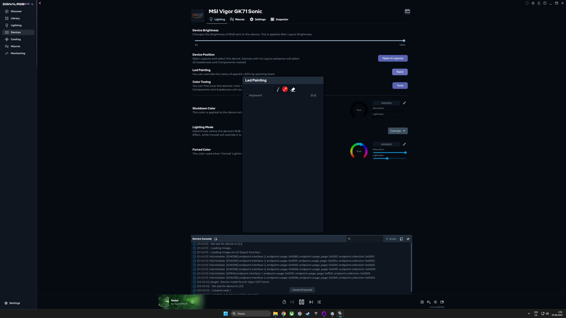Screen dimensions: 566x318
Task: Open the picture-in-picture window icon
Action: coord(442,302)
